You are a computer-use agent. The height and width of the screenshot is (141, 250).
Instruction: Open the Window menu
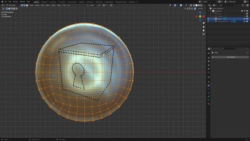[x=22, y=2]
